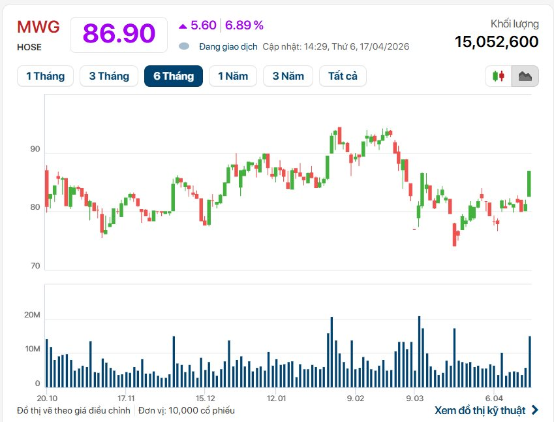The height and width of the screenshot is (422, 554).
Task: Click the trading status dot icon
Action: (184, 46)
